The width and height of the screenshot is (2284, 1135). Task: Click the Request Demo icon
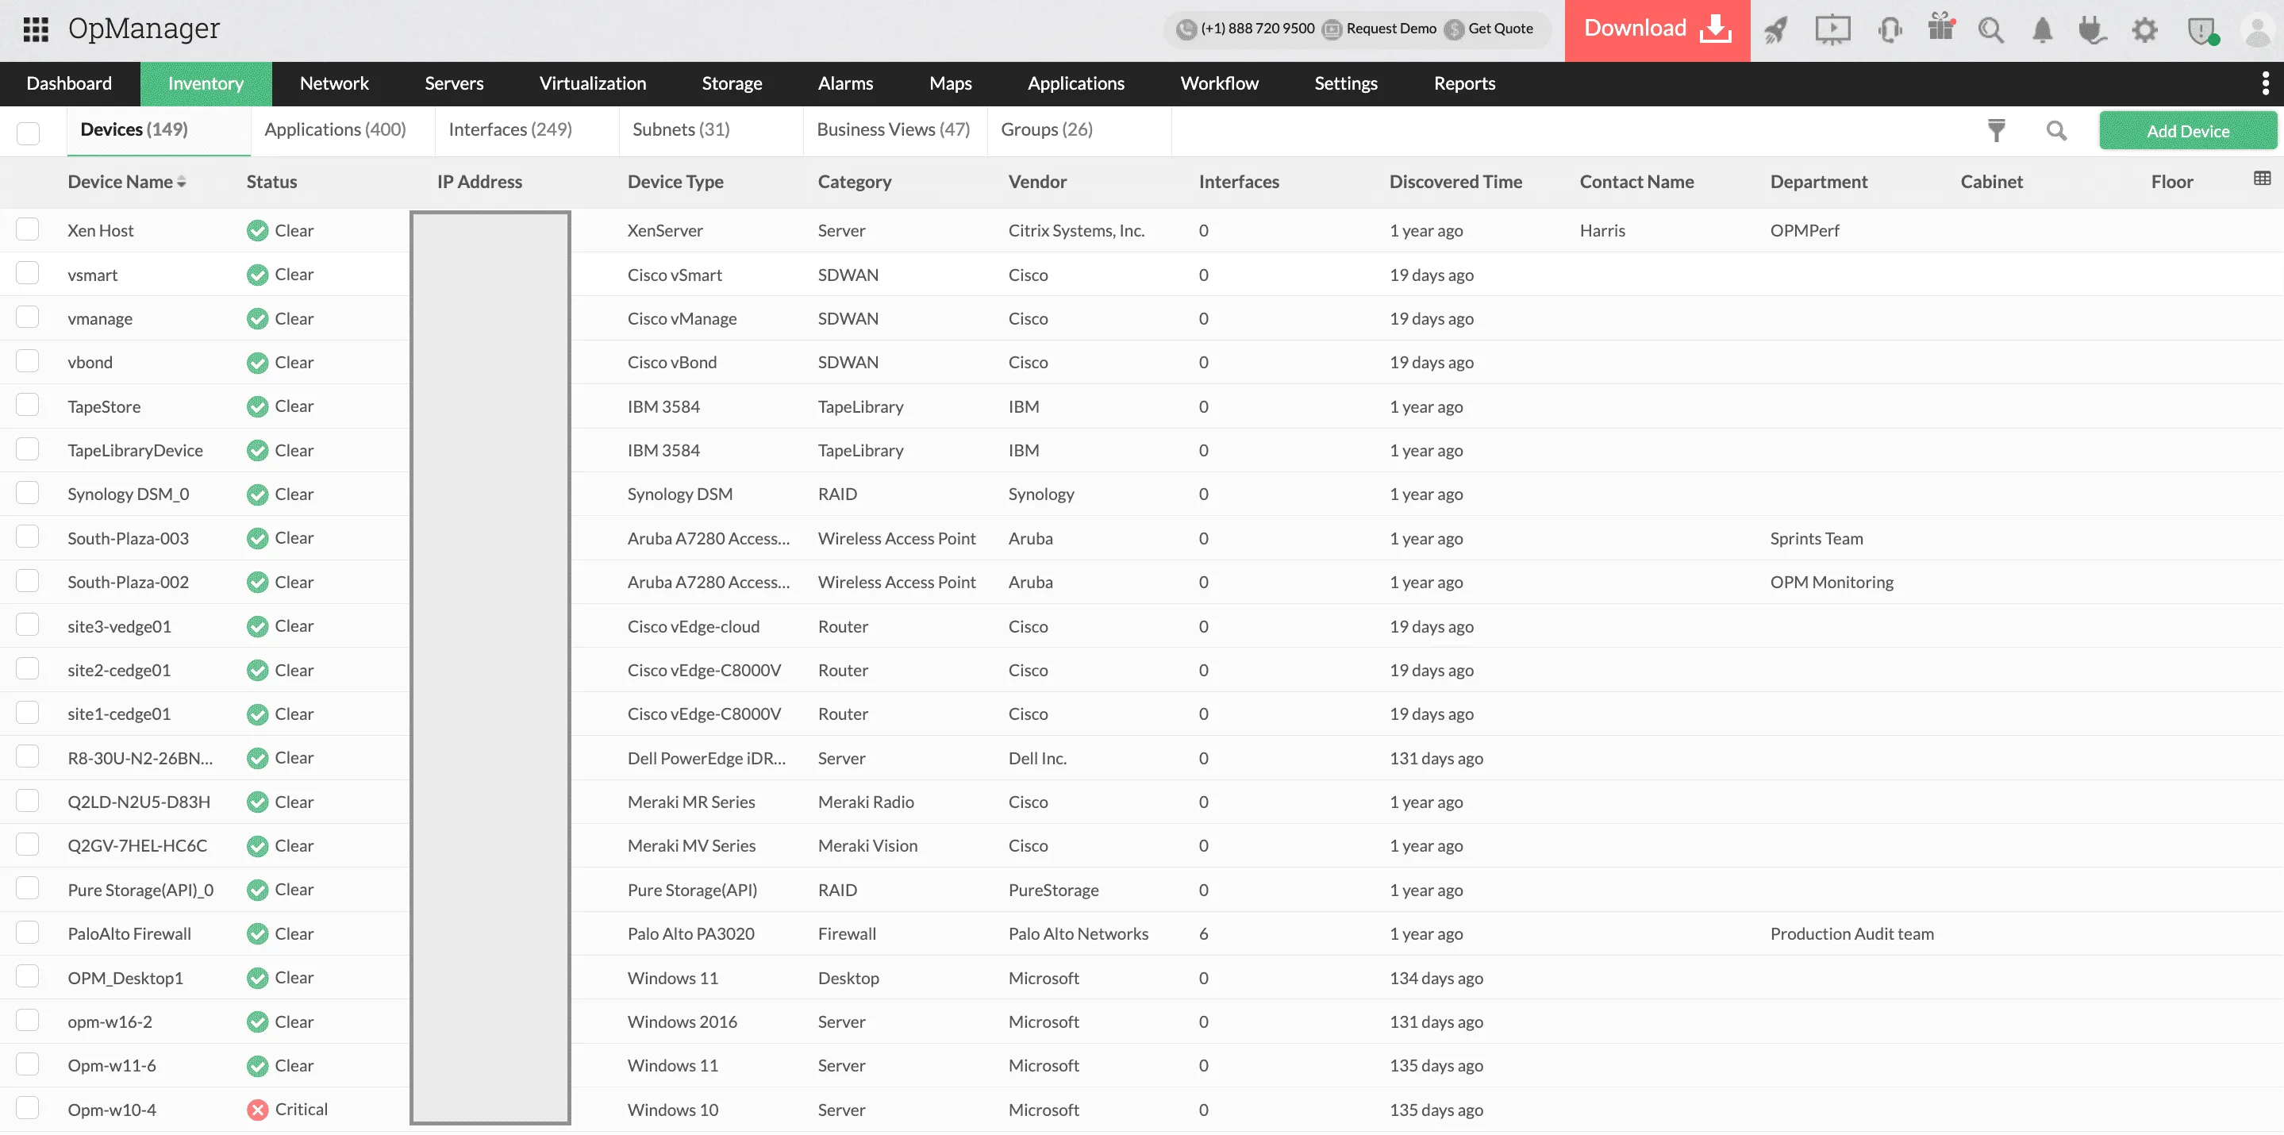[1332, 29]
